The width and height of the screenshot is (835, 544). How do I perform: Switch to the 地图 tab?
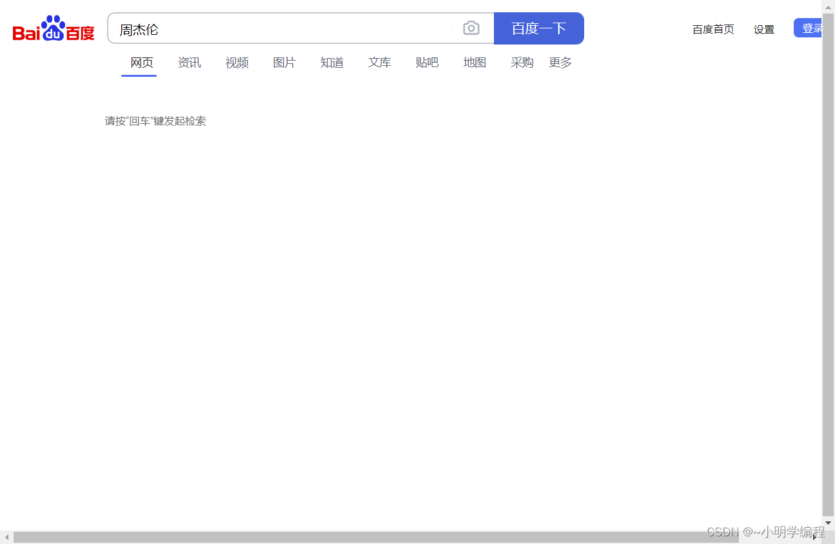[x=475, y=63]
